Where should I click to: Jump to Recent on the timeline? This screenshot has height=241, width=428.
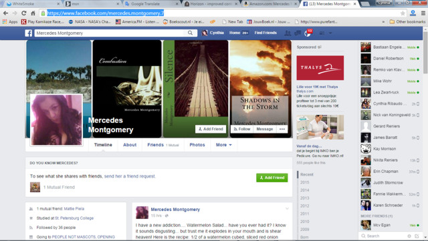point(307,174)
